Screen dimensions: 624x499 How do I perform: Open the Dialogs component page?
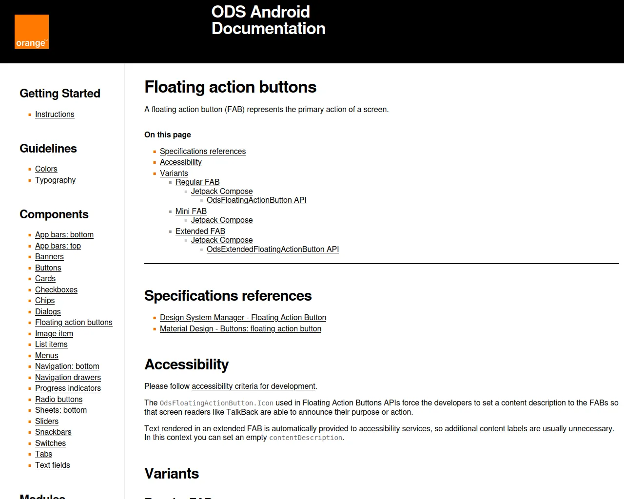[x=48, y=312]
